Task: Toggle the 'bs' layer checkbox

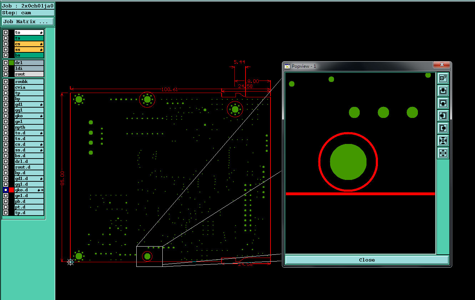Action: 6,55
